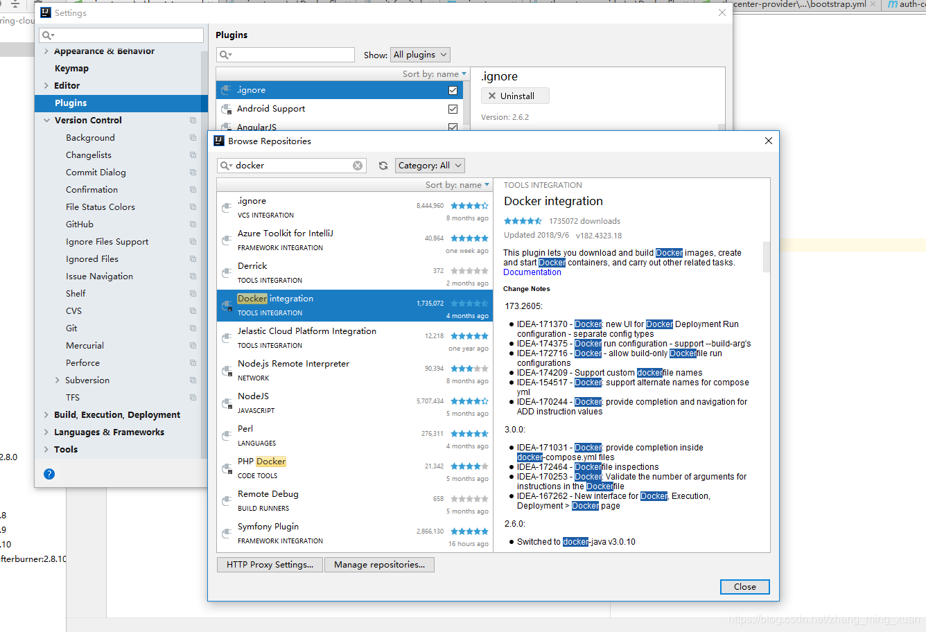926x632 pixels.
Task: Click the Node.js Remote Interpreter plugin icon
Action: coord(227,371)
